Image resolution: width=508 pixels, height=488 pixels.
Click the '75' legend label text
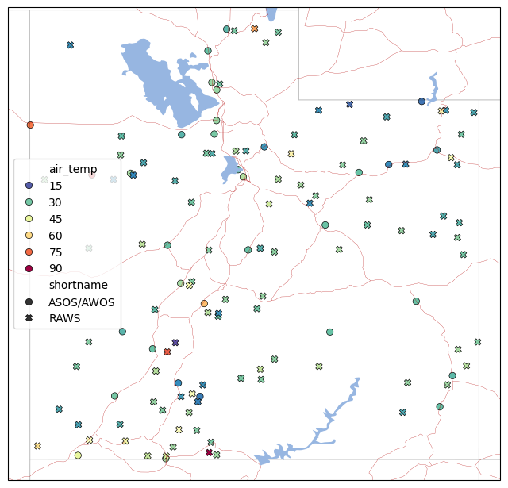pos(56,252)
